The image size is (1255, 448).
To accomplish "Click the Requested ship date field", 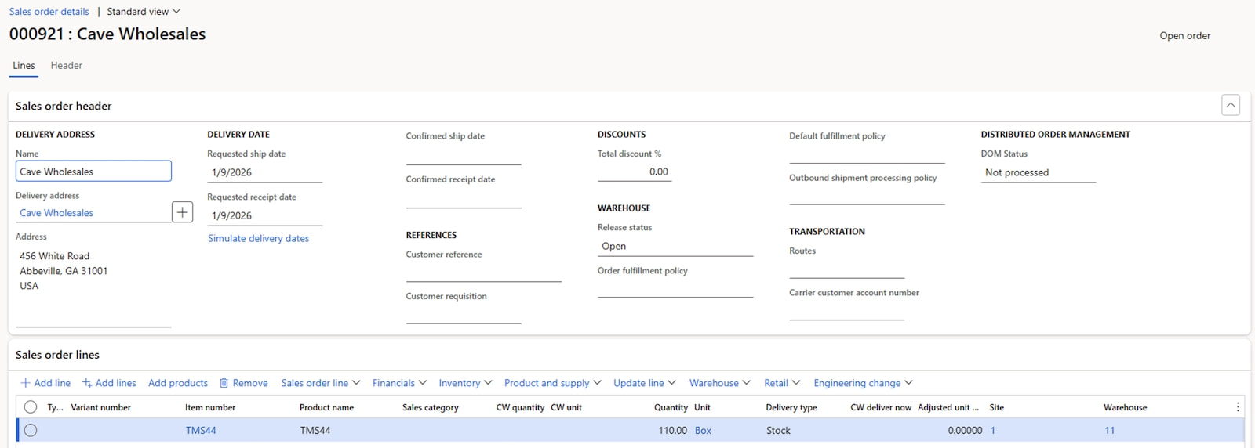I will [264, 172].
